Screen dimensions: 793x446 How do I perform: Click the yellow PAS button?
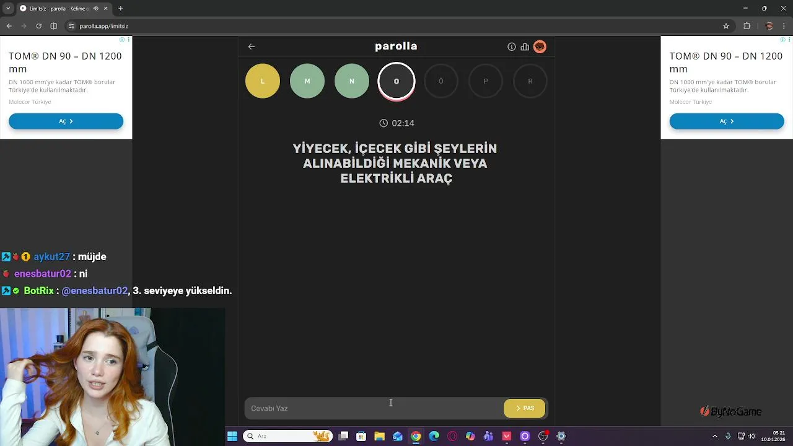[525, 408]
